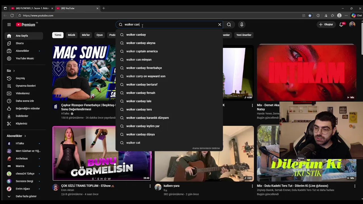Image resolution: width=363 pixels, height=204 pixels.
Task: Open Oynatma listeleri in sidebar
Action: [x=24, y=86]
